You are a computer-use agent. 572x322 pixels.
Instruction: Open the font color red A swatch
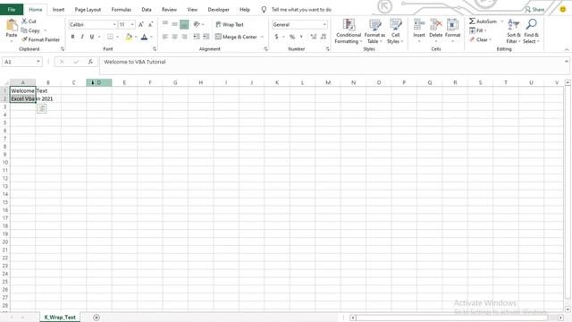tap(145, 37)
